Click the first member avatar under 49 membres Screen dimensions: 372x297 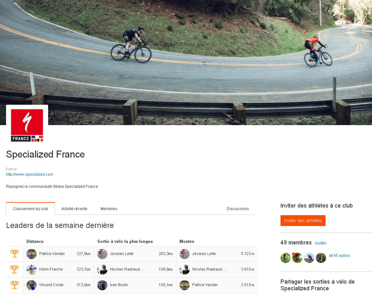tap(285, 258)
